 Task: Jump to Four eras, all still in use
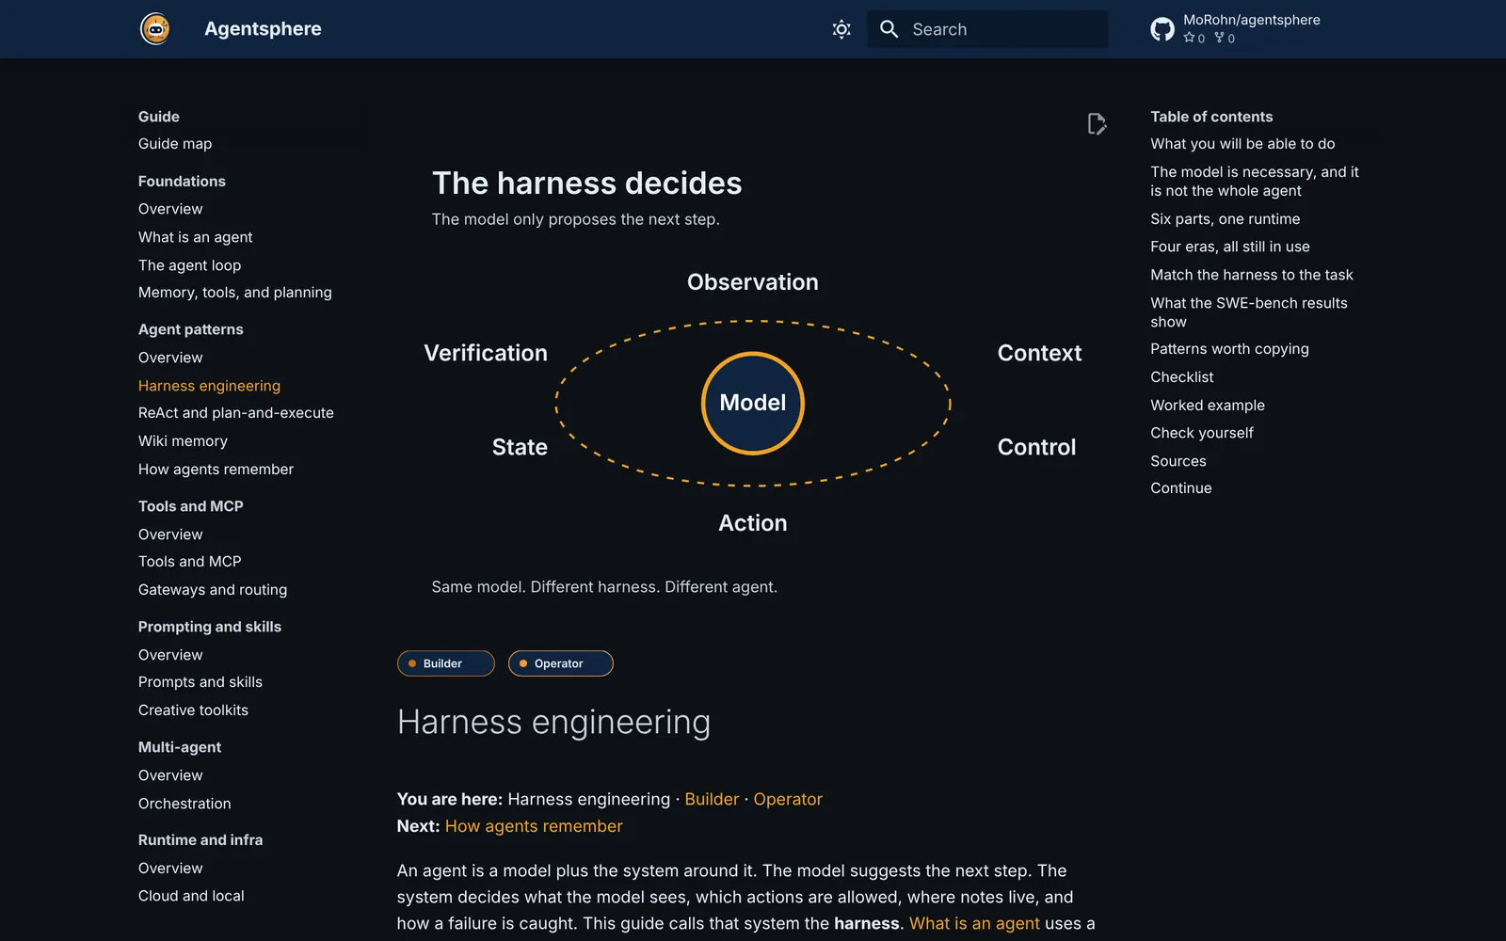click(1229, 247)
